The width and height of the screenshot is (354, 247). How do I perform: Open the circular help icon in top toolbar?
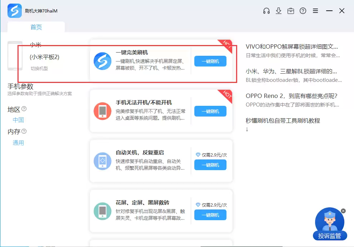pyautogui.click(x=303, y=11)
